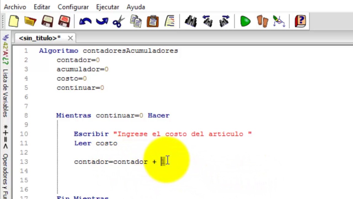The height and width of the screenshot is (199, 353).
Task: Click the Undo arrow icon
Action: [x=85, y=21]
